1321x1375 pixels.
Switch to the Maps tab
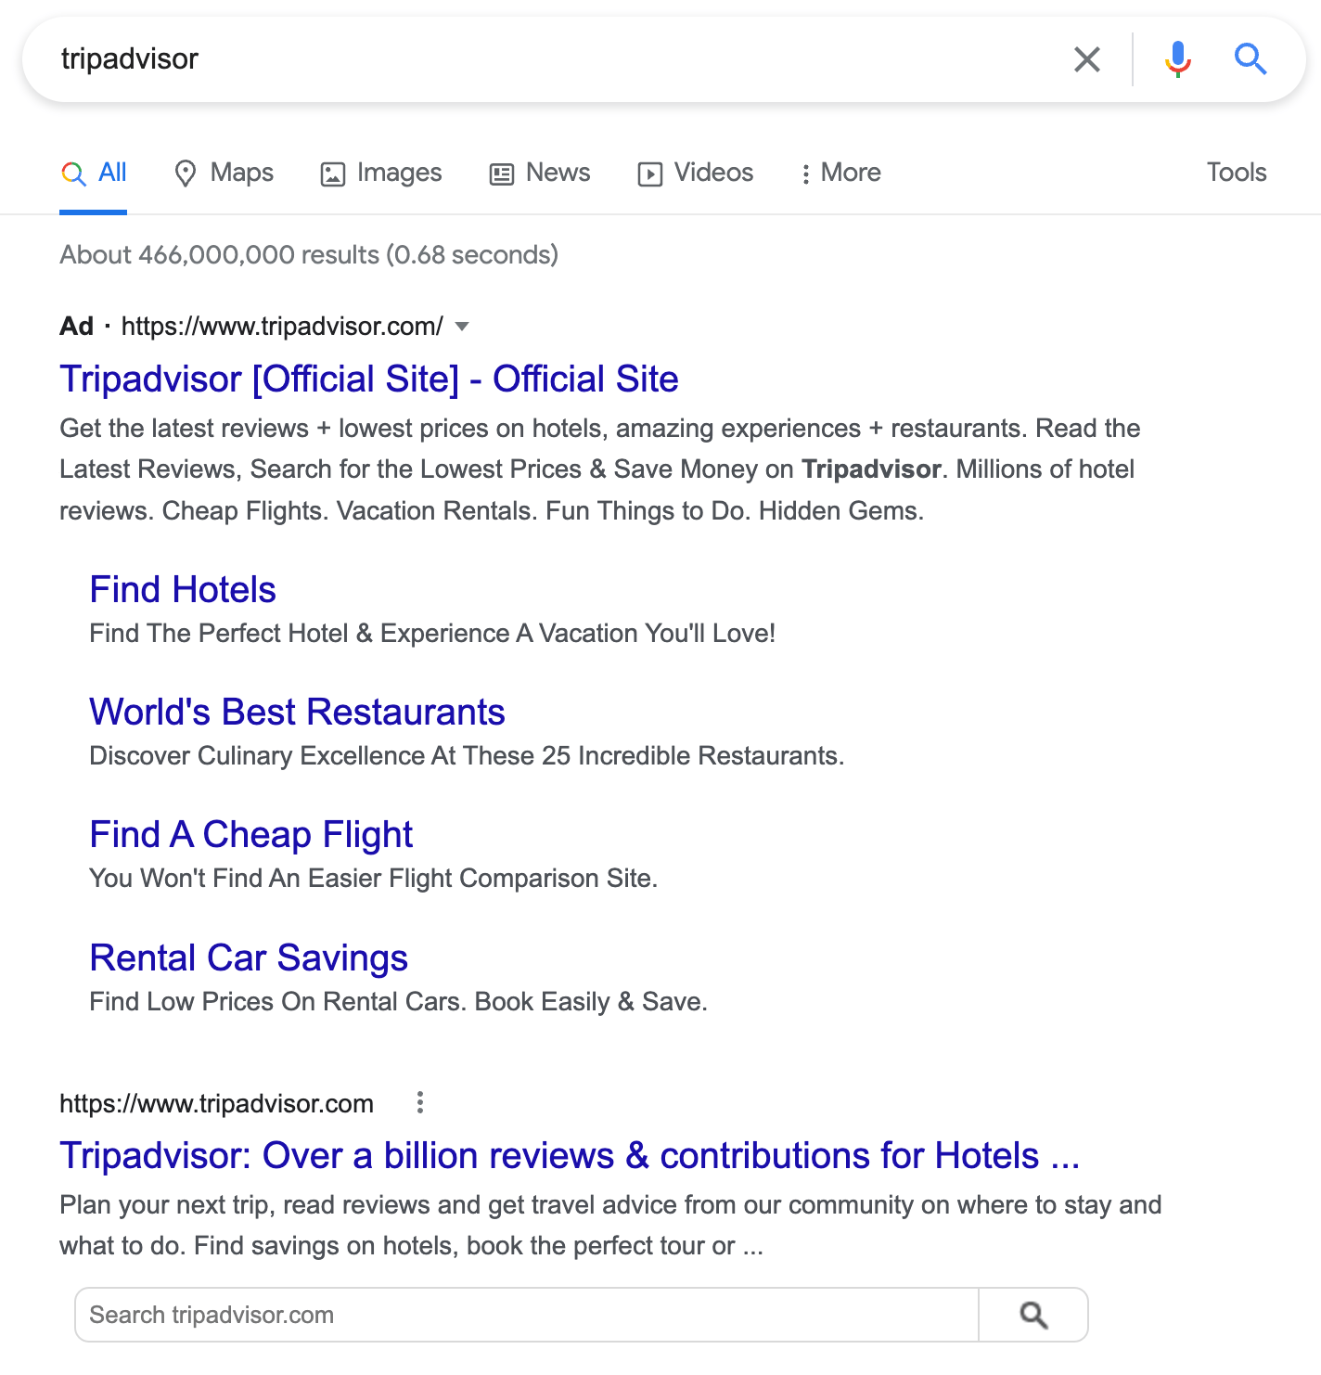click(224, 173)
